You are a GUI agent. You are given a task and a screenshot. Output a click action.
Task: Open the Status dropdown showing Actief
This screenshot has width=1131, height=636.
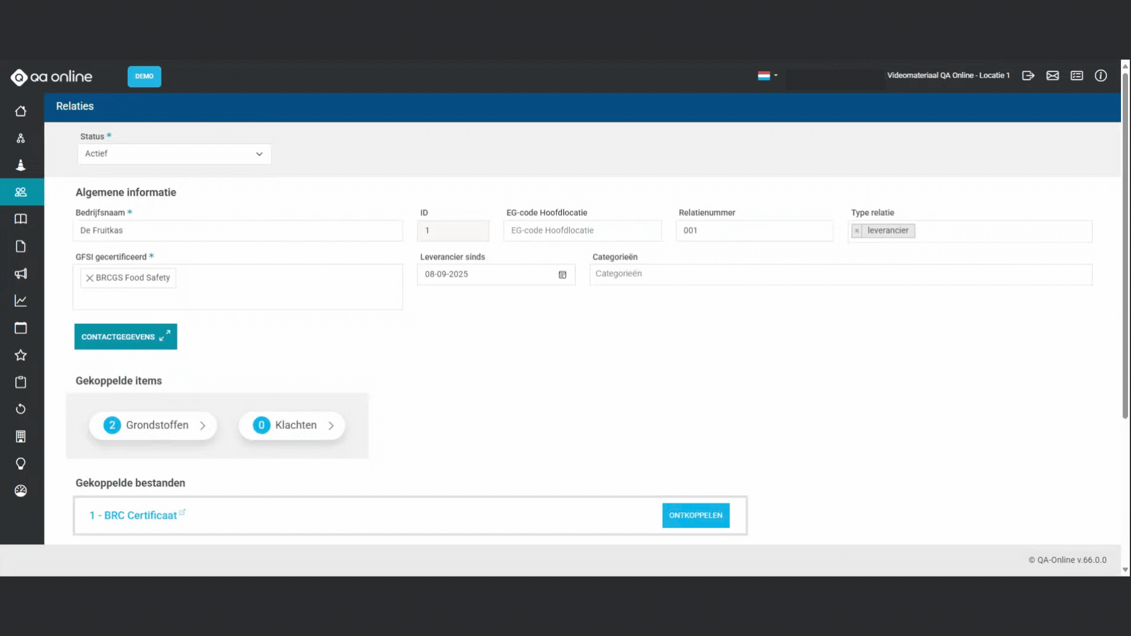click(174, 154)
